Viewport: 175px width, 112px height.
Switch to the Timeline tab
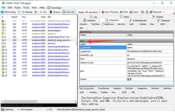[158, 17]
